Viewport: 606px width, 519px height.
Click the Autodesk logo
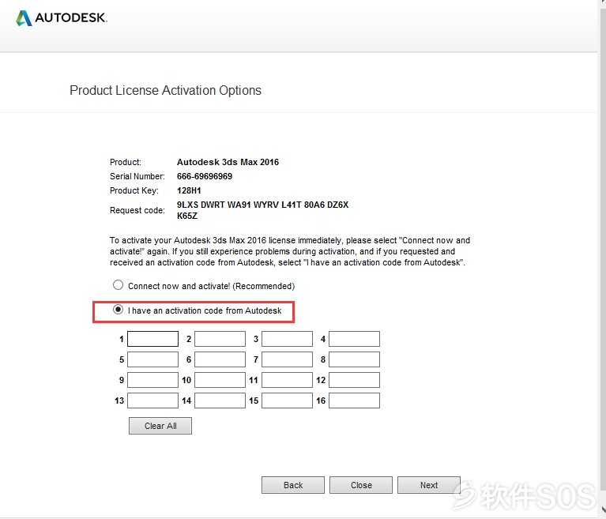pyautogui.click(x=62, y=18)
